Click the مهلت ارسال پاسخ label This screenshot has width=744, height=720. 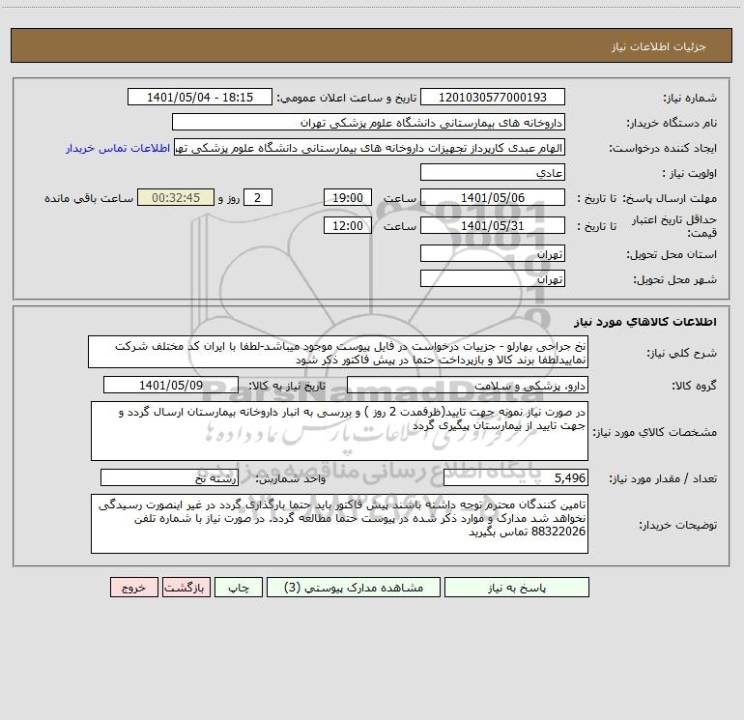pos(669,198)
